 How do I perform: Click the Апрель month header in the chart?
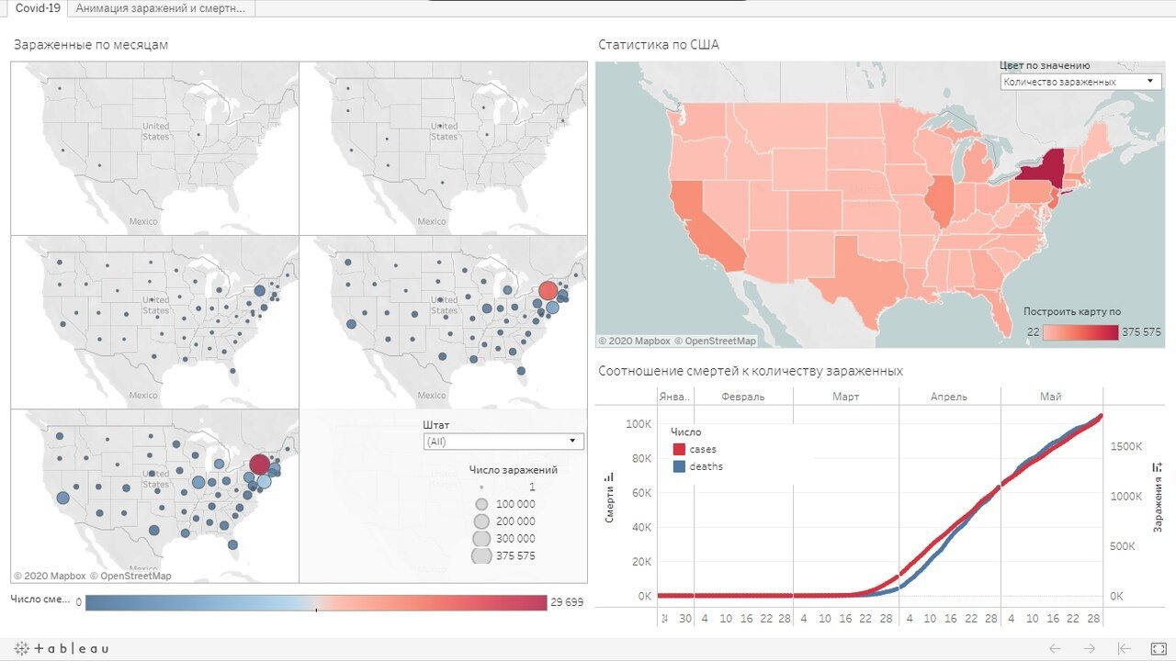pos(948,397)
